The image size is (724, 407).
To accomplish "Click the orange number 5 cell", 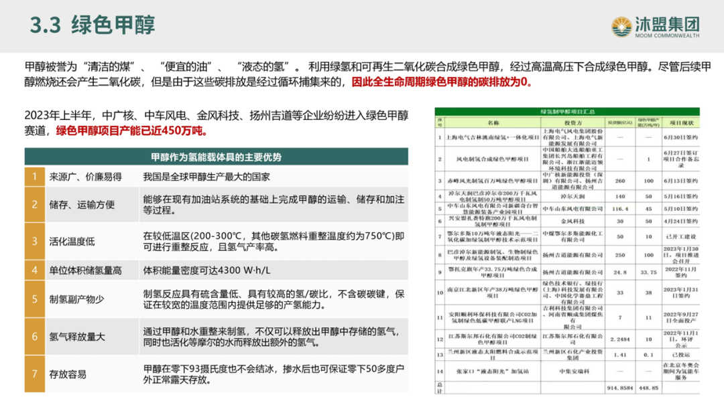I will pos(35,299).
